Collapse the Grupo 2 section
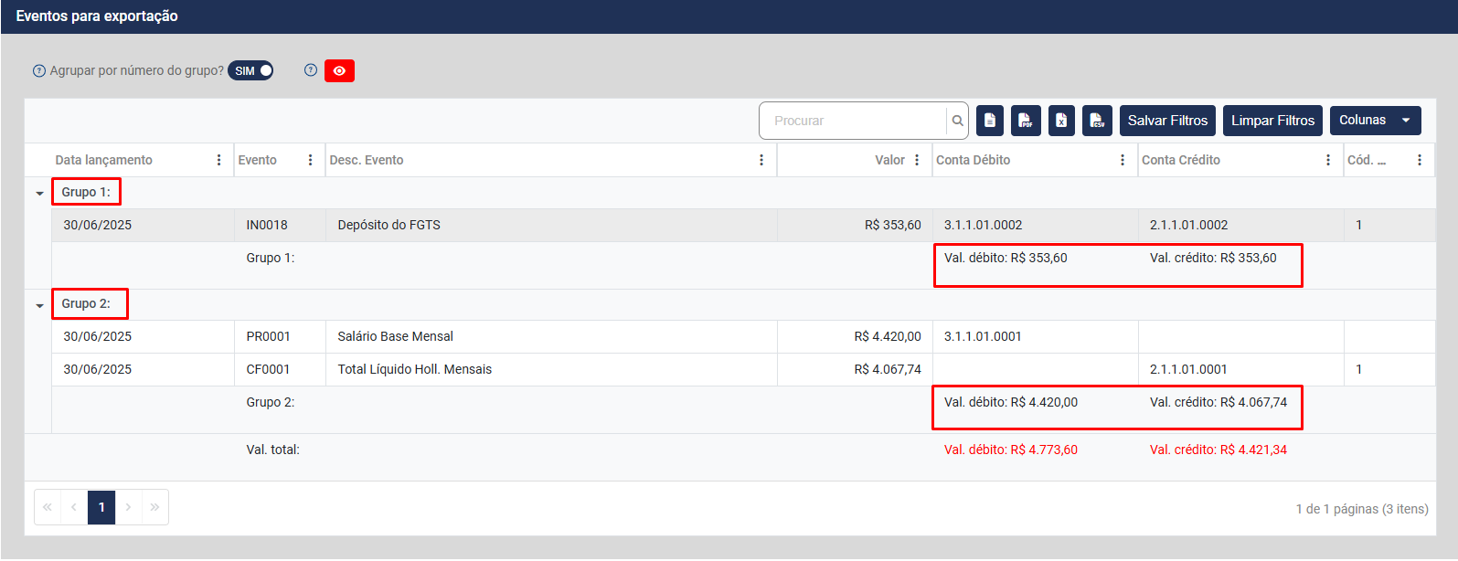This screenshot has height=561, width=1458. click(39, 305)
